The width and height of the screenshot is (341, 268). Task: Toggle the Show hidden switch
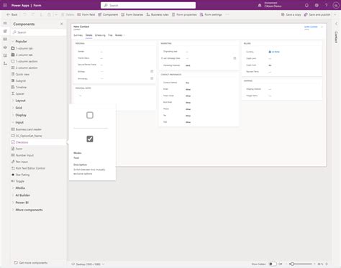(x=273, y=264)
